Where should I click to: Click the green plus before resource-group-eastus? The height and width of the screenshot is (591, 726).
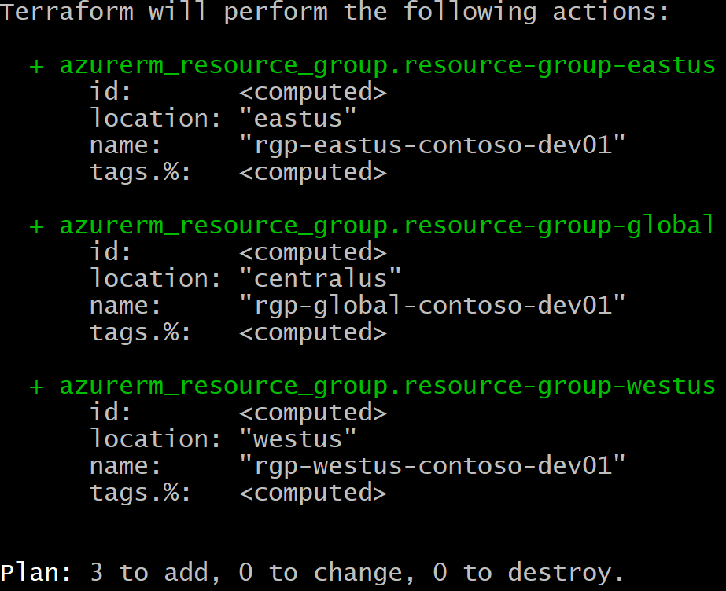[x=37, y=66]
